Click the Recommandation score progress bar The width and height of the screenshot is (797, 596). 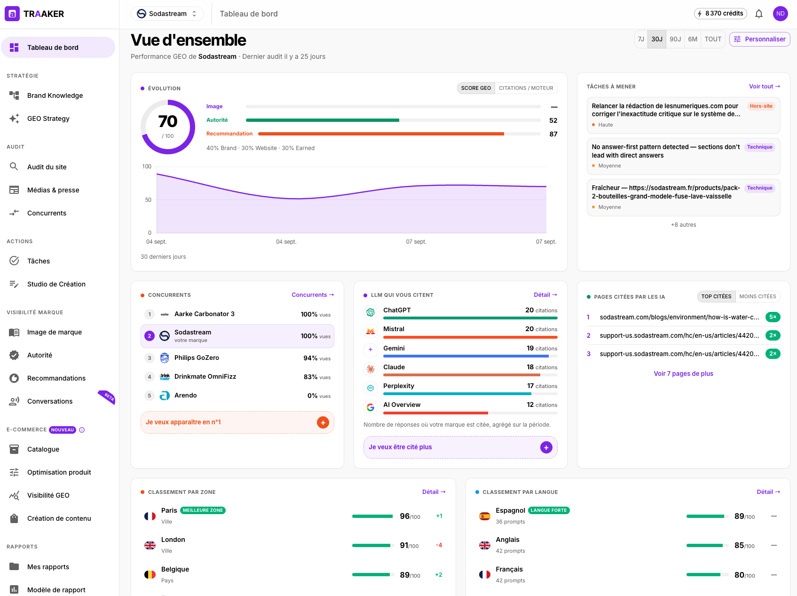(x=399, y=134)
